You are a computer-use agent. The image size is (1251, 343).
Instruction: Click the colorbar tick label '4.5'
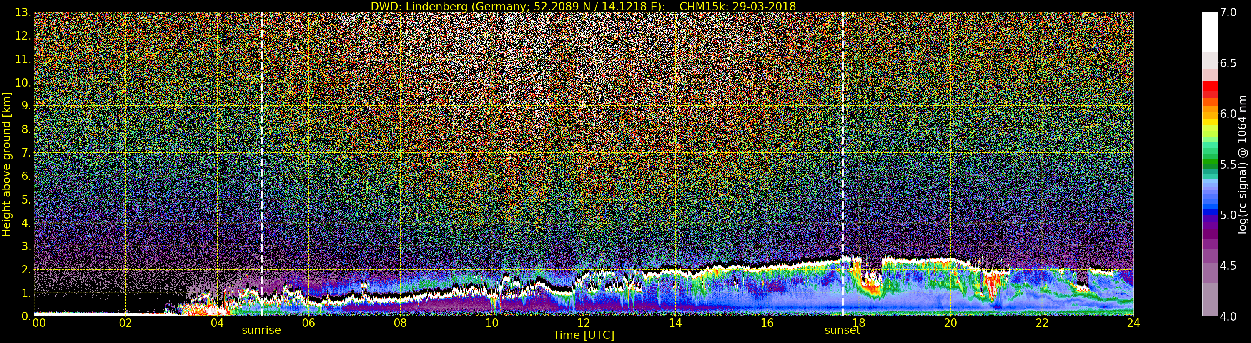1228,266
